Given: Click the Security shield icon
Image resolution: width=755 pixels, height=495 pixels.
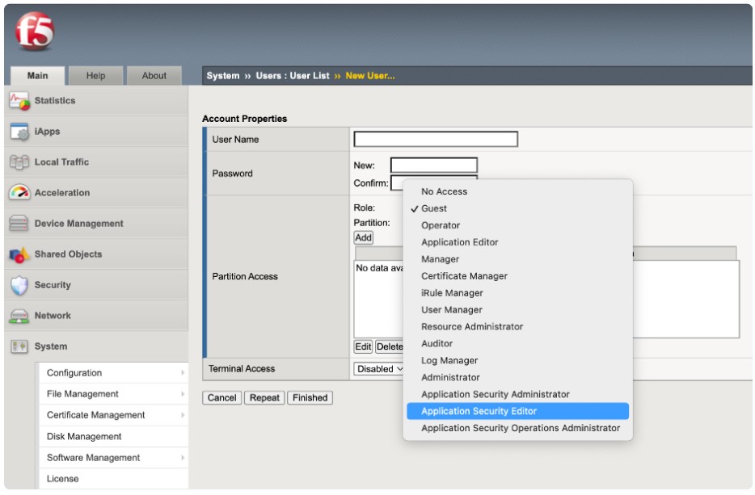Looking at the screenshot, I should click(x=19, y=285).
